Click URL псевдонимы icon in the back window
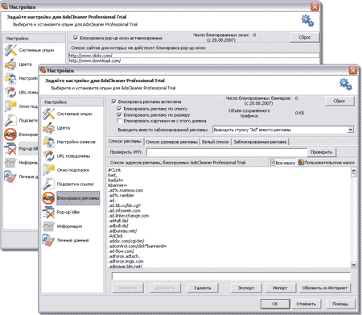The width and height of the screenshot is (362, 315). click(10, 93)
